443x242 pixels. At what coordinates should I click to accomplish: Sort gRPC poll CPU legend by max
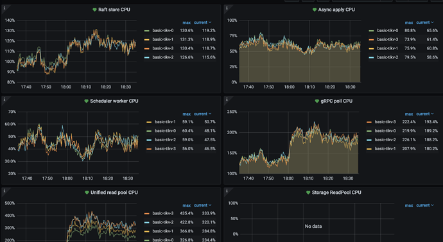pos(409,114)
